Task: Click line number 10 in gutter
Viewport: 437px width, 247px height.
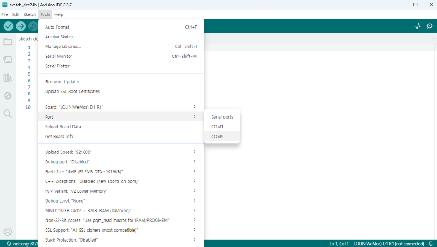Action: (28, 107)
